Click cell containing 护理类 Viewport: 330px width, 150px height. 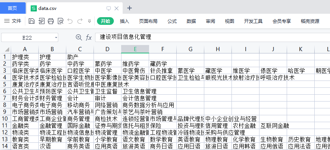tap(25, 57)
